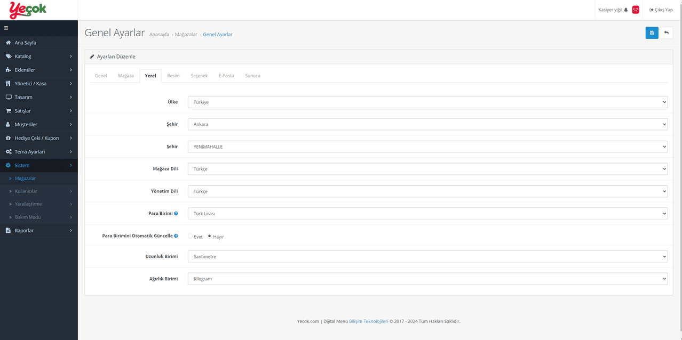Click the Yeçok logo

pos(28,10)
